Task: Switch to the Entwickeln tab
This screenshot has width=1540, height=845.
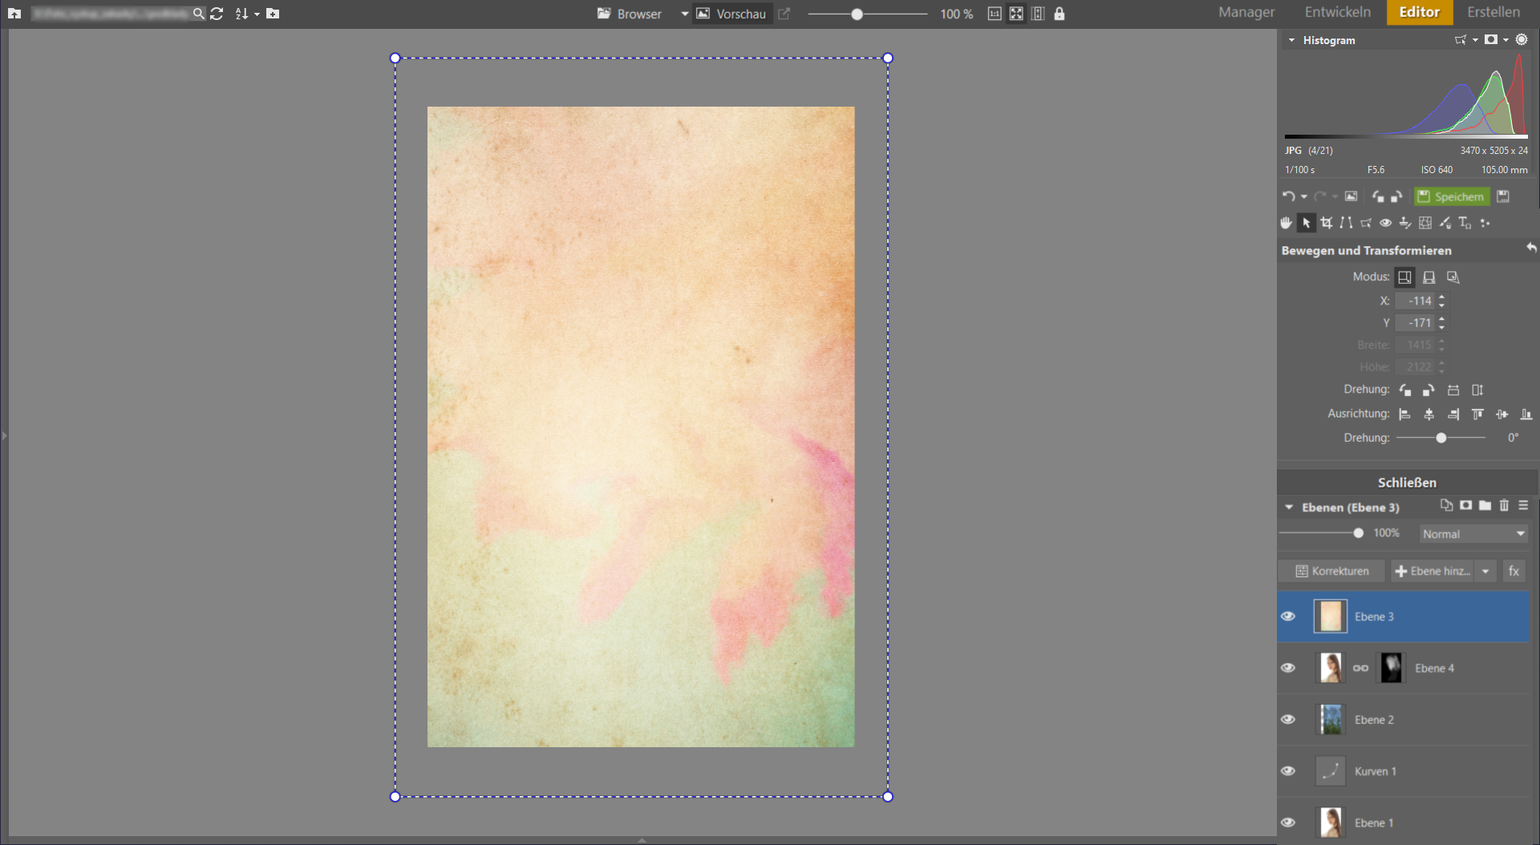Action: point(1337,12)
